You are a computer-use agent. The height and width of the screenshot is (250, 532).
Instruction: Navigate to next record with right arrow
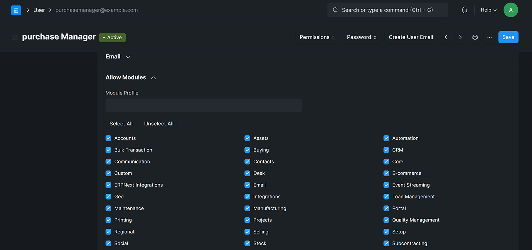pos(460,37)
